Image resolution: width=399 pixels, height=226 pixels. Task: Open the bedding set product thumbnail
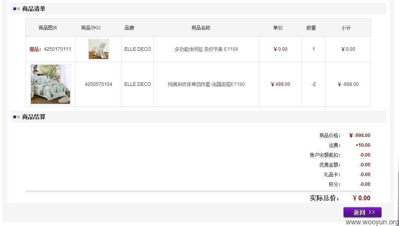coord(50,84)
